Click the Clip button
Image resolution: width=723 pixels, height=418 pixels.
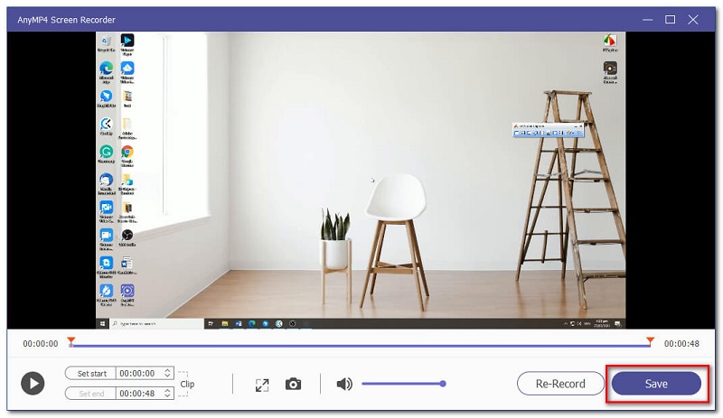(187, 384)
